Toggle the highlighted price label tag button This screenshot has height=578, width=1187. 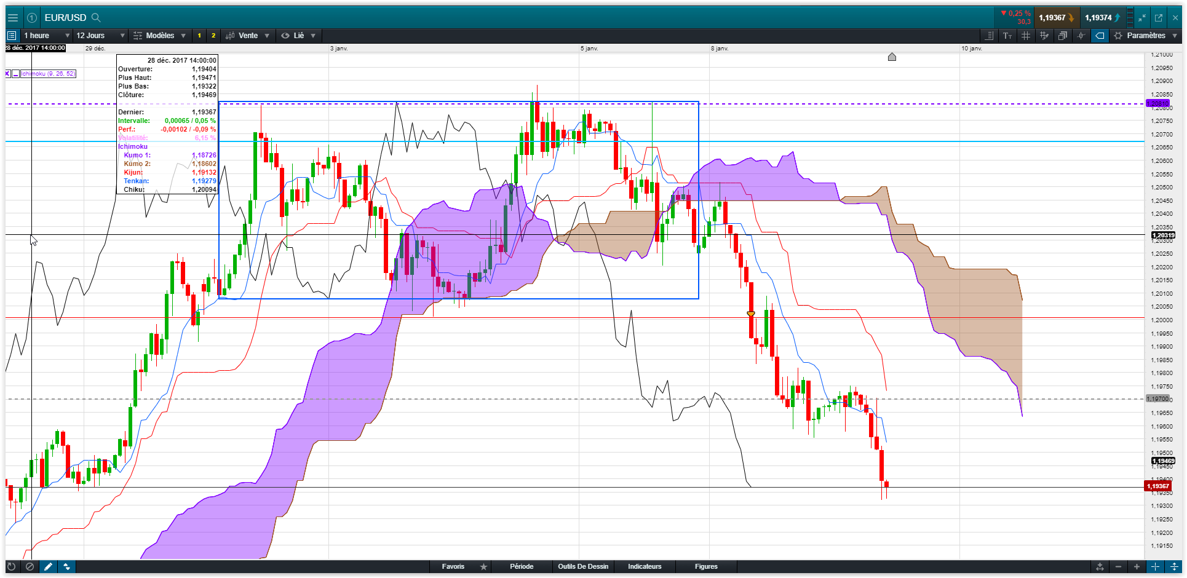1100,36
